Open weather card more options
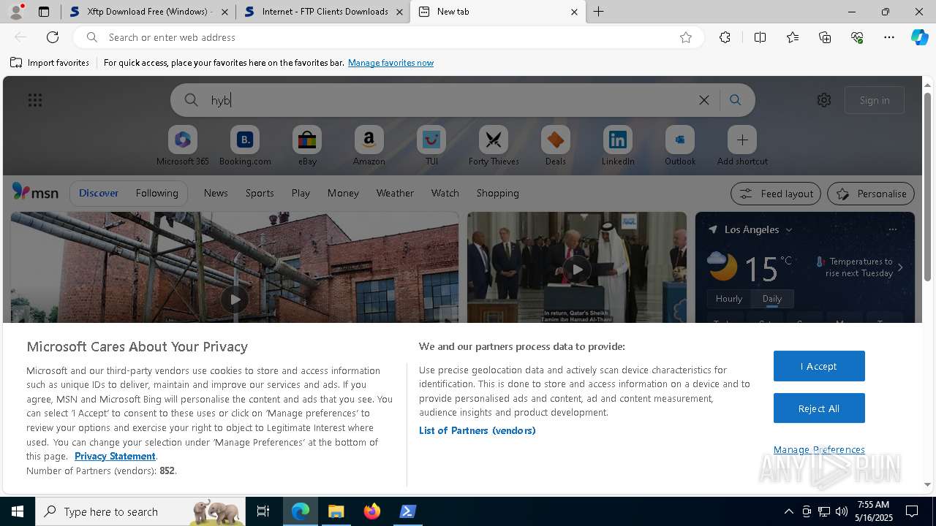 point(892,229)
